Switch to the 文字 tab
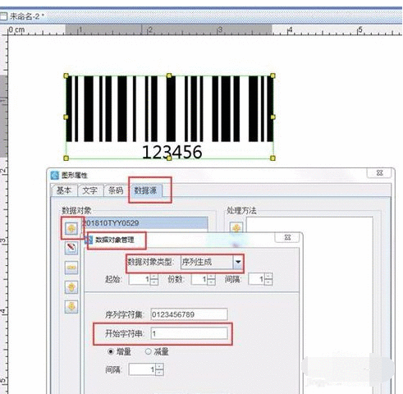The width and height of the screenshot is (403, 394). (89, 190)
